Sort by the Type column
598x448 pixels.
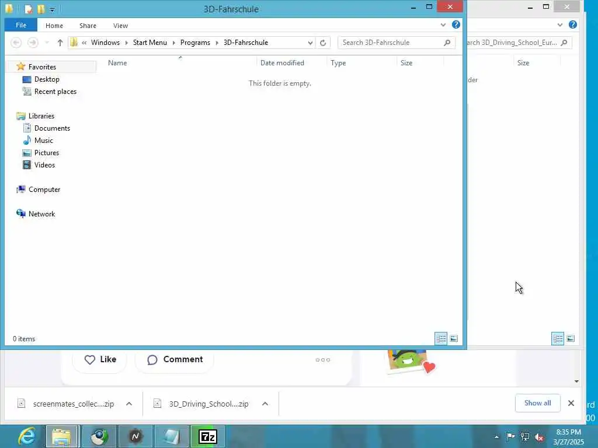point(338,63)
